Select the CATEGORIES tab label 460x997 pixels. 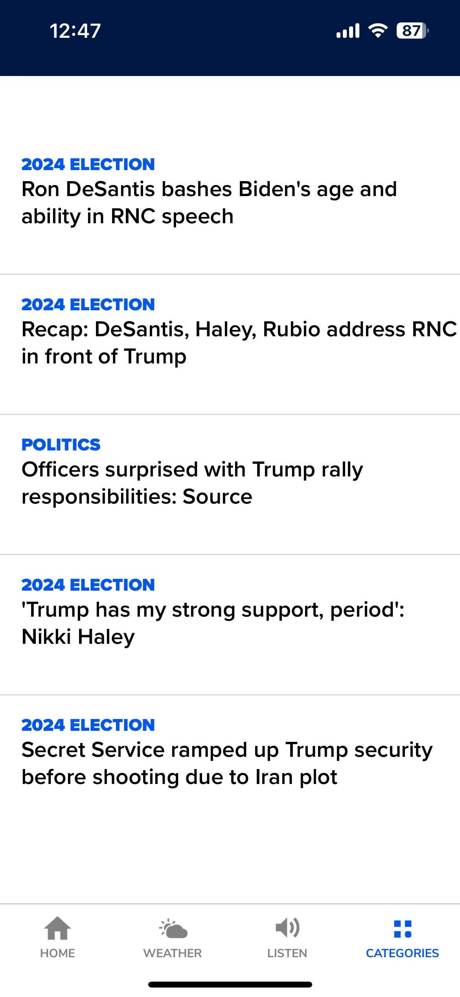point(403,953)
